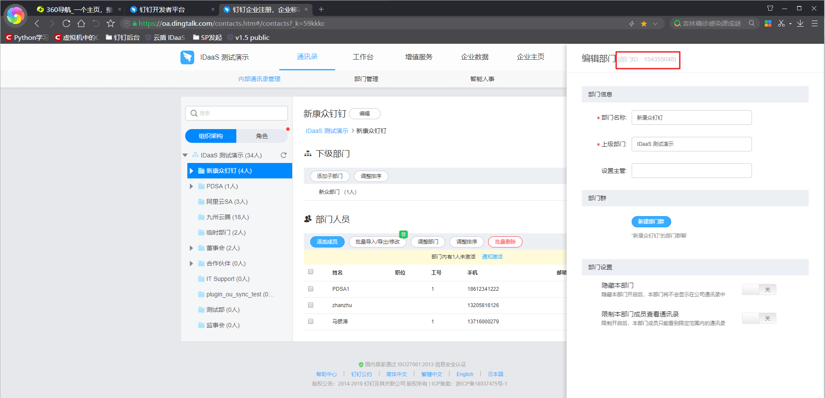Viewport: 825px width, 398px height.
Task: Bookmark page with star outline icon
Action: 110,24
